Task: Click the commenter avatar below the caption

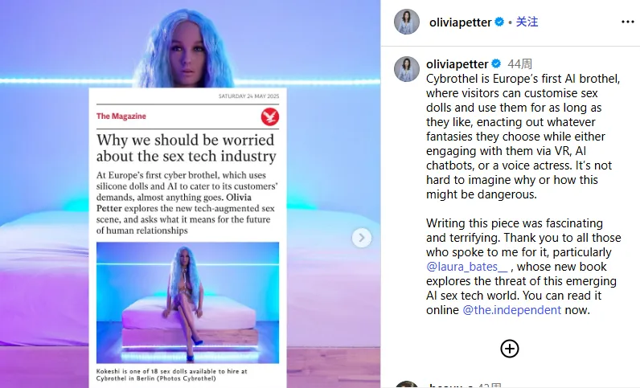Action: click(407, 384)
